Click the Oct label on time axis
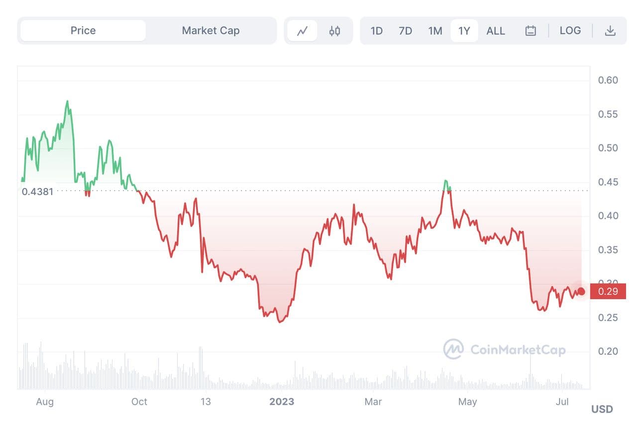The image size is (637, 426). [139, 402]
